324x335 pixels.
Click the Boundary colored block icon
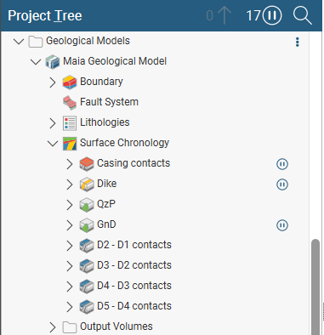[70, 82]
